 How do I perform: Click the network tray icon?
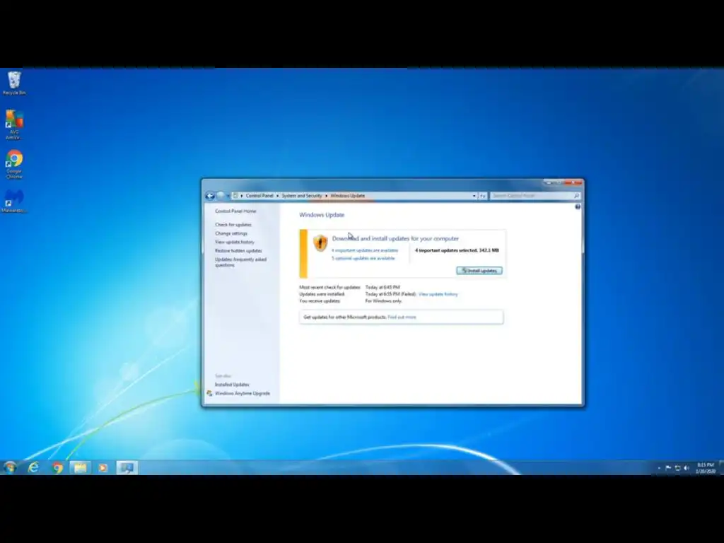[x=677, y=468]
